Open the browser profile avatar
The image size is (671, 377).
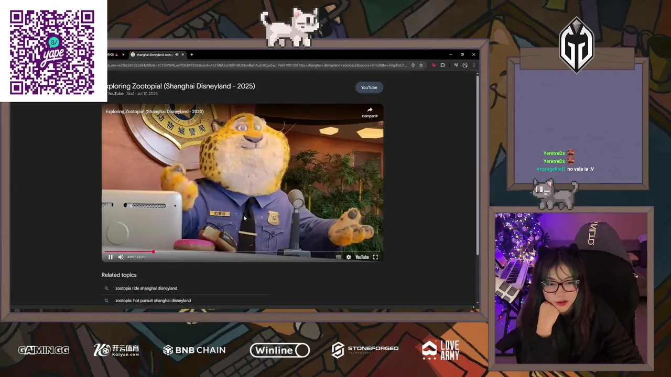(x=465, y=65)
